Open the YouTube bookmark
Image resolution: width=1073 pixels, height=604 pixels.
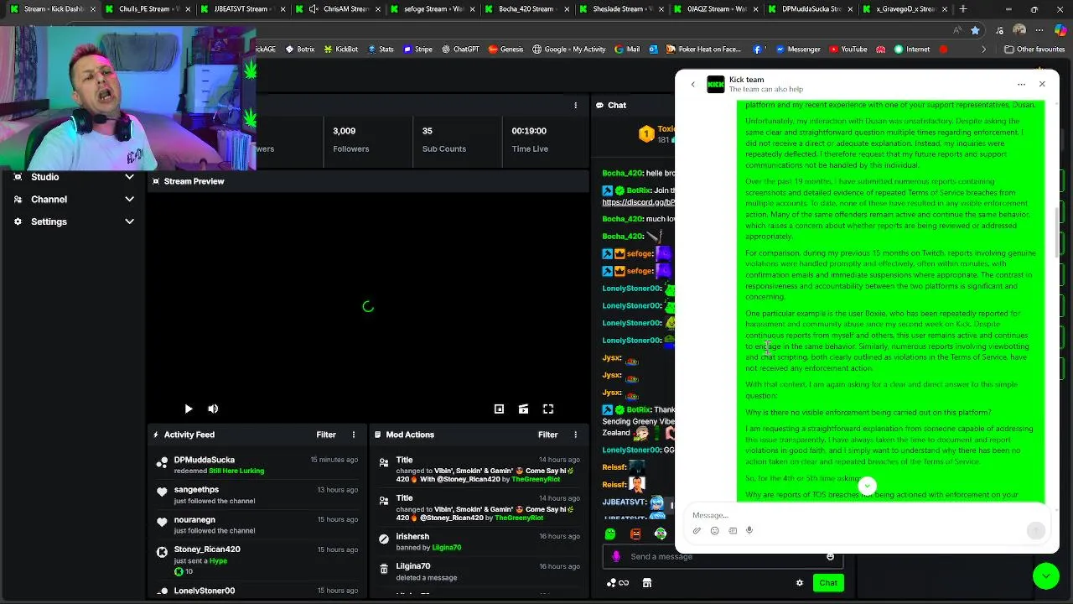(848, 49)
